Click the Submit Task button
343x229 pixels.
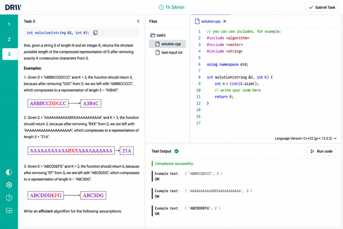(x=322, y=7)
